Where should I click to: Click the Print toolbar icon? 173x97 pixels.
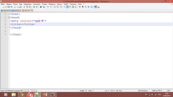20,7
